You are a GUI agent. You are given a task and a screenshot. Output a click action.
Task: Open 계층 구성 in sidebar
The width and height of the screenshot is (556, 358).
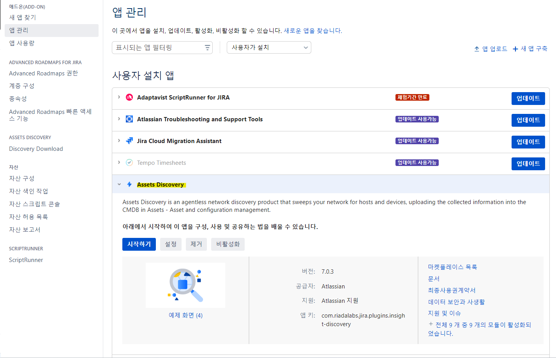coord(22,86)
